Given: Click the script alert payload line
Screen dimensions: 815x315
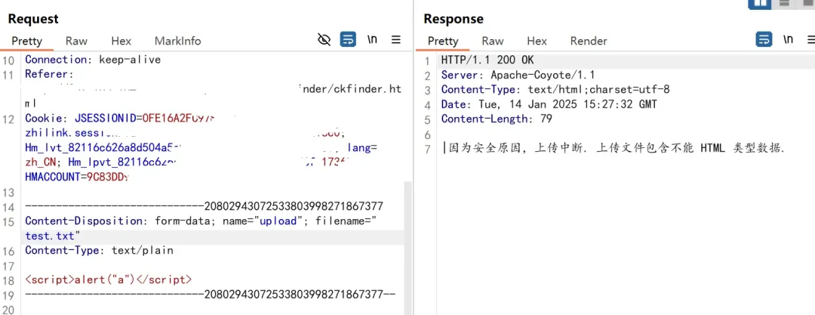Looking at the screenshot, I should (108, 279).
